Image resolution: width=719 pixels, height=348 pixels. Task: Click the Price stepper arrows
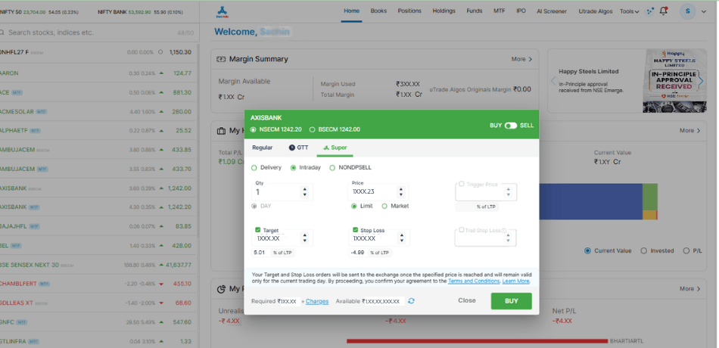(401, 191)
